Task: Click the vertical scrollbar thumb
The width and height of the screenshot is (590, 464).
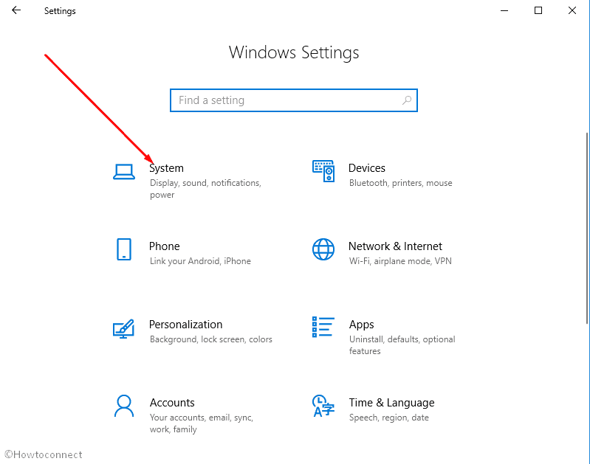Action: point(587,228)
